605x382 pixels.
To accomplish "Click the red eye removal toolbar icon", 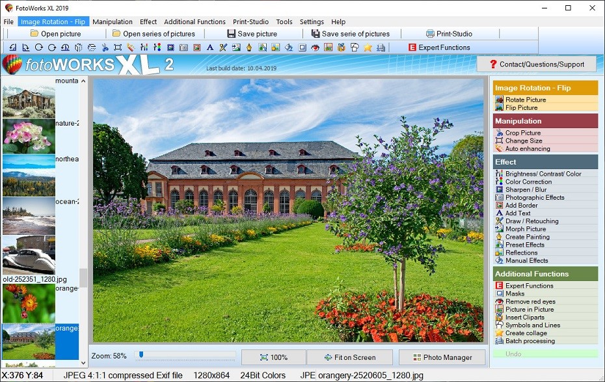I will pyautogui.click(x=315, y=48).
